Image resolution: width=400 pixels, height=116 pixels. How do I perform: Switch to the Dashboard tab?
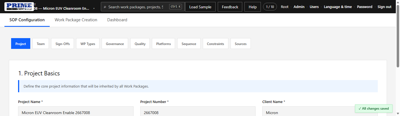(117, 20)
